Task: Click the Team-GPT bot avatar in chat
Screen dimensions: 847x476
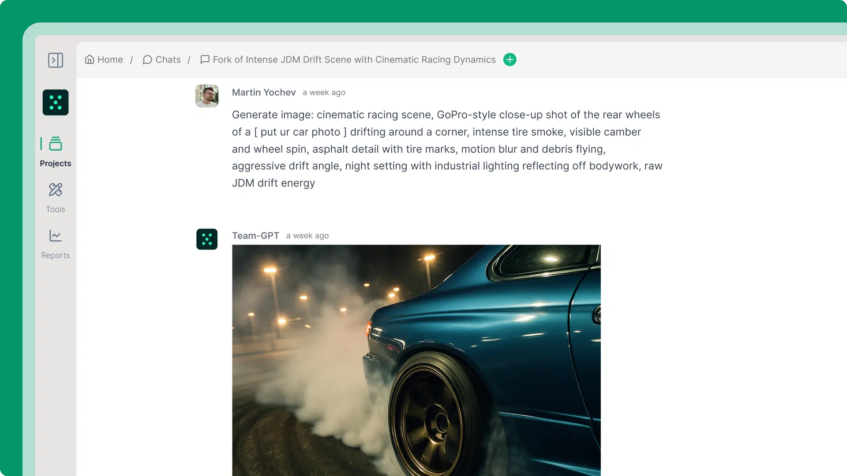Action: 207,239
